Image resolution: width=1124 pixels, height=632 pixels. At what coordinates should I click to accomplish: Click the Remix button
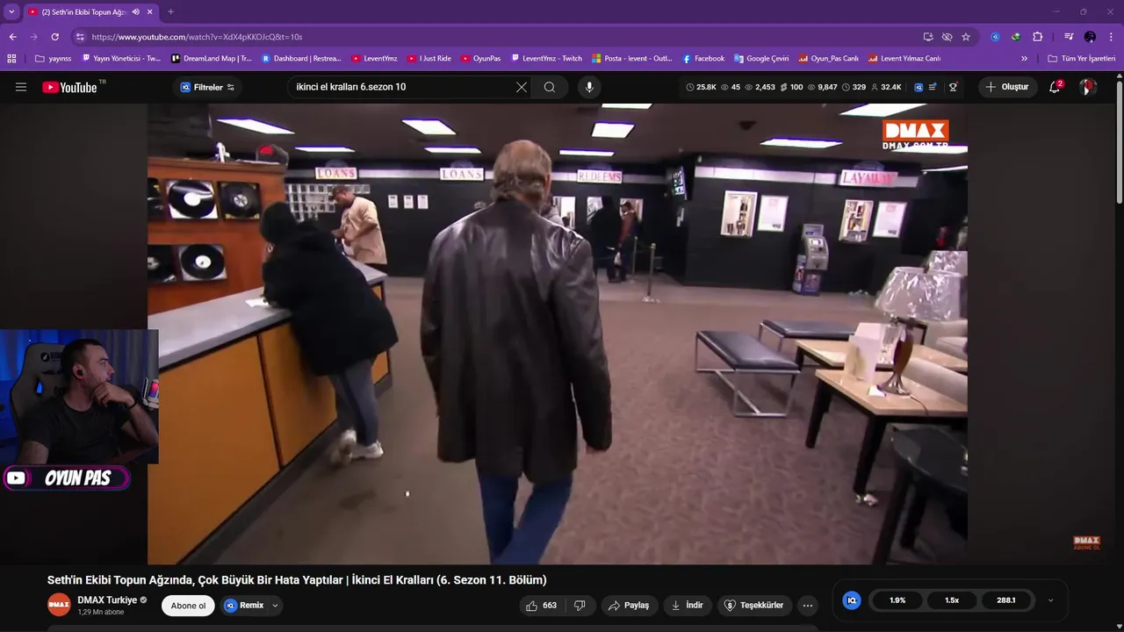click(x=244, y=606)
